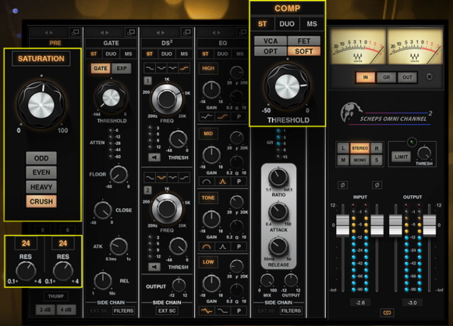Select the low-shelf icon under LOW band
This screenshot has width=453, height=326.
click(x=223, y=311)
